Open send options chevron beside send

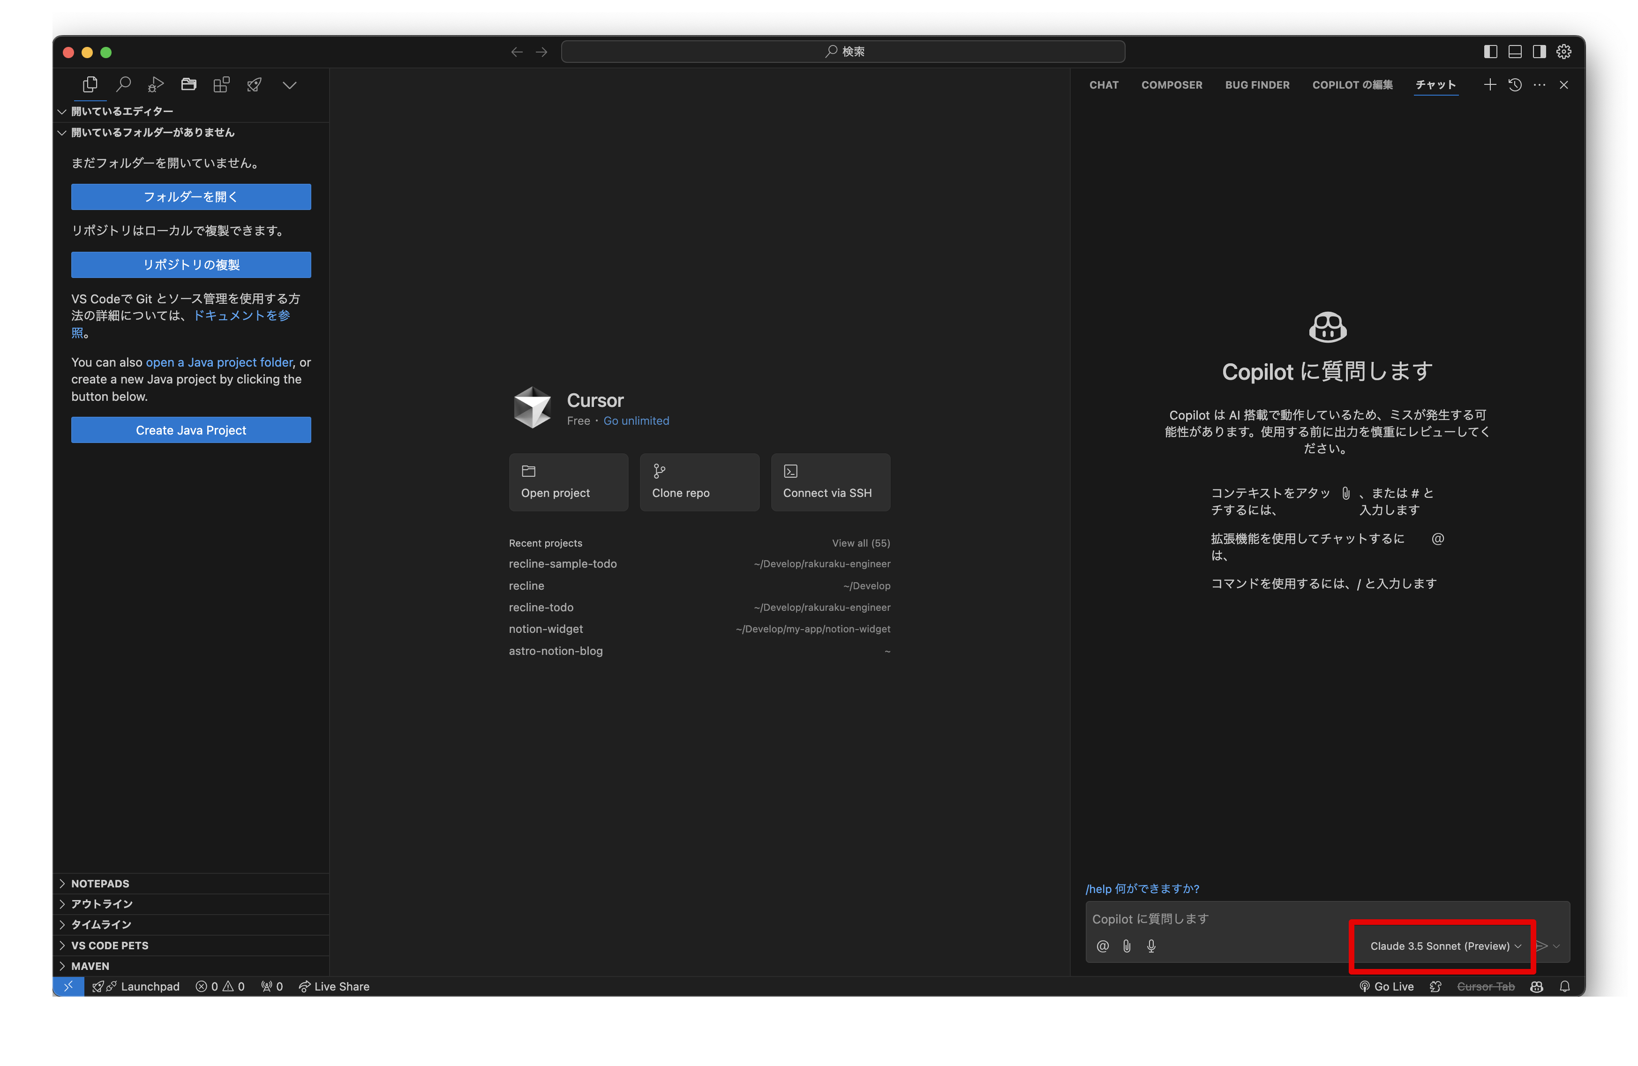click(x=1557, y=946)
